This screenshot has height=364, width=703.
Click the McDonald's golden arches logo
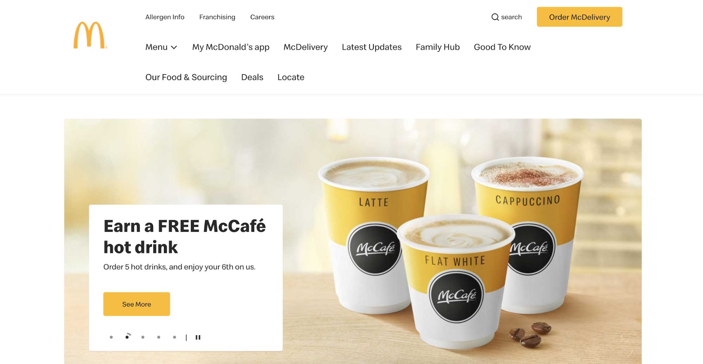click(x=90, y=35)
